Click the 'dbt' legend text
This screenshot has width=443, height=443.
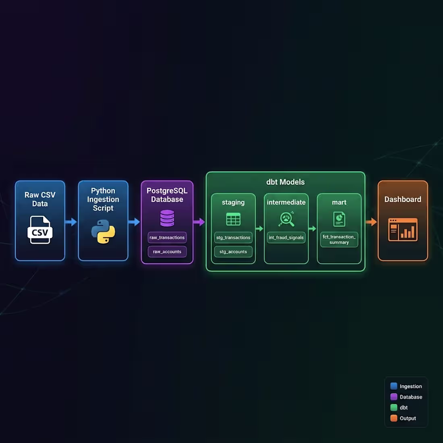404,408
